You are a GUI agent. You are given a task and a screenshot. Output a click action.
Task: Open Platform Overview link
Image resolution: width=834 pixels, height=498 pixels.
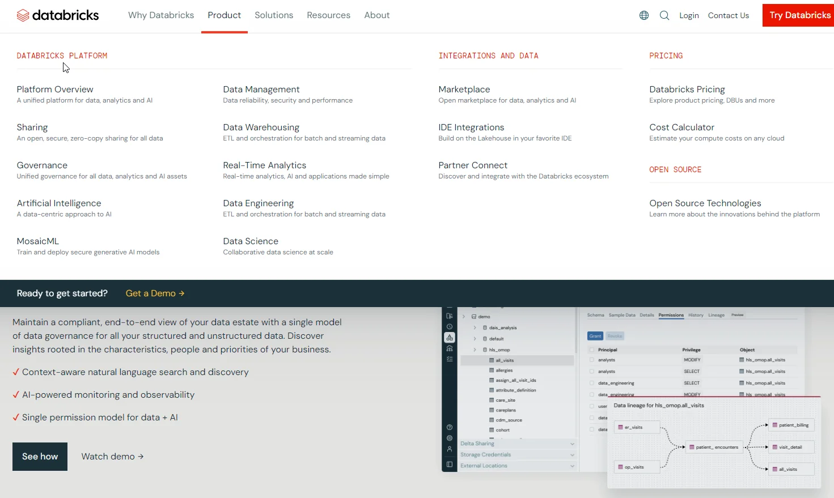55,90
